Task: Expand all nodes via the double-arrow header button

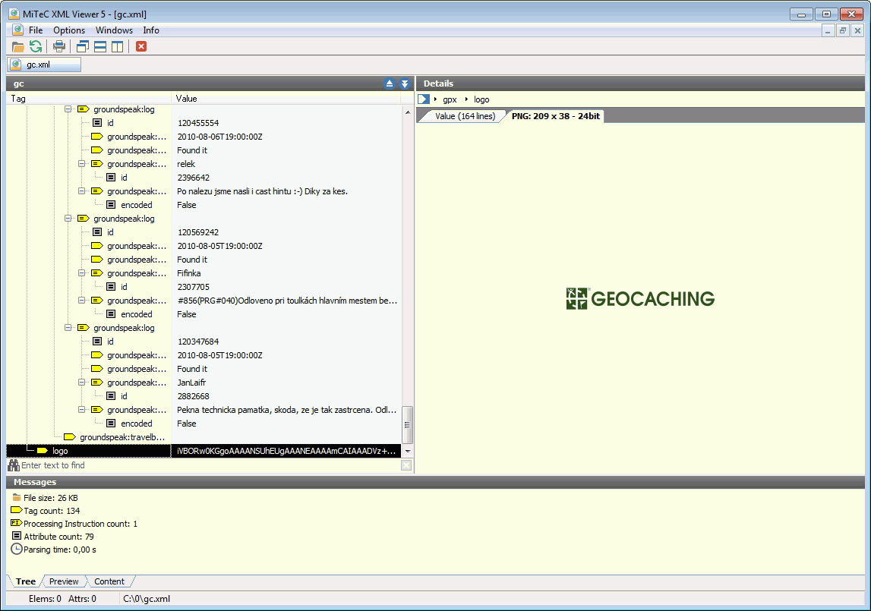Action: pos(403,83)
